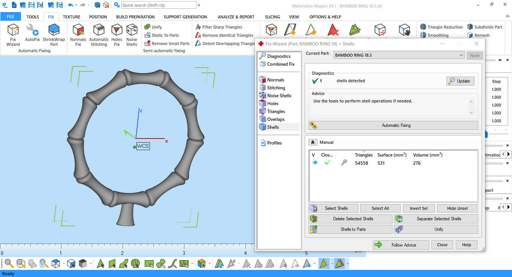This screenshot has height=277, width=512.
Task: Click the move part hand icon in the ribbon
Action: pos(404,30)
